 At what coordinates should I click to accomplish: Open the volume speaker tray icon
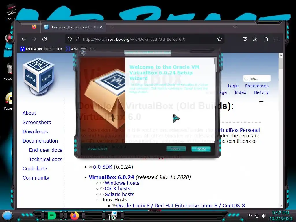point(264,216)
